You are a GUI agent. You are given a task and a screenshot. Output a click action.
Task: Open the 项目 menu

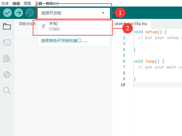(27, 4)
